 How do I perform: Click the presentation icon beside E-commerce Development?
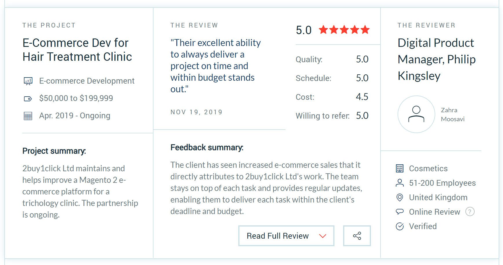(28, 81)
